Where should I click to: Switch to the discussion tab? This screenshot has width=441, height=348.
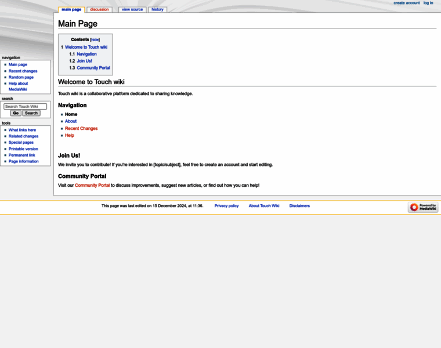(x=99, y=9)
